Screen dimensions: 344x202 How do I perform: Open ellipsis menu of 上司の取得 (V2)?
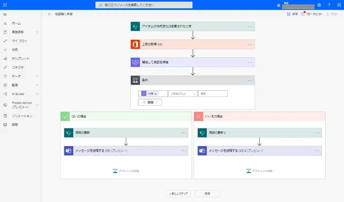(250, 45)
